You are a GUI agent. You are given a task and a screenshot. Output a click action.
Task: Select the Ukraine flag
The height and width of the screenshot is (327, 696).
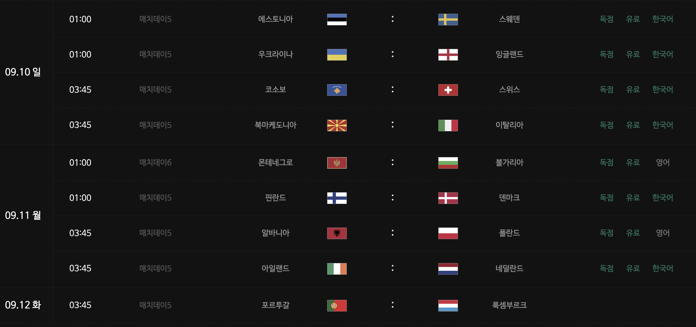click(x=337, y=55)
